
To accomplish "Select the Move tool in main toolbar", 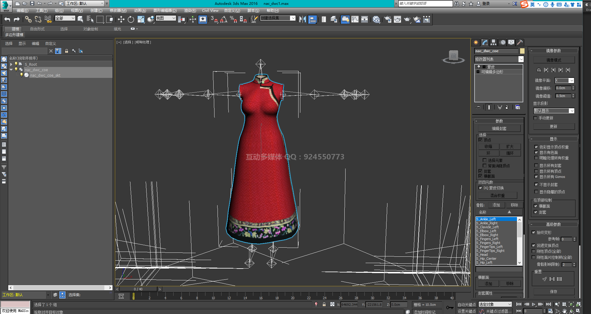I will point(121,20).
